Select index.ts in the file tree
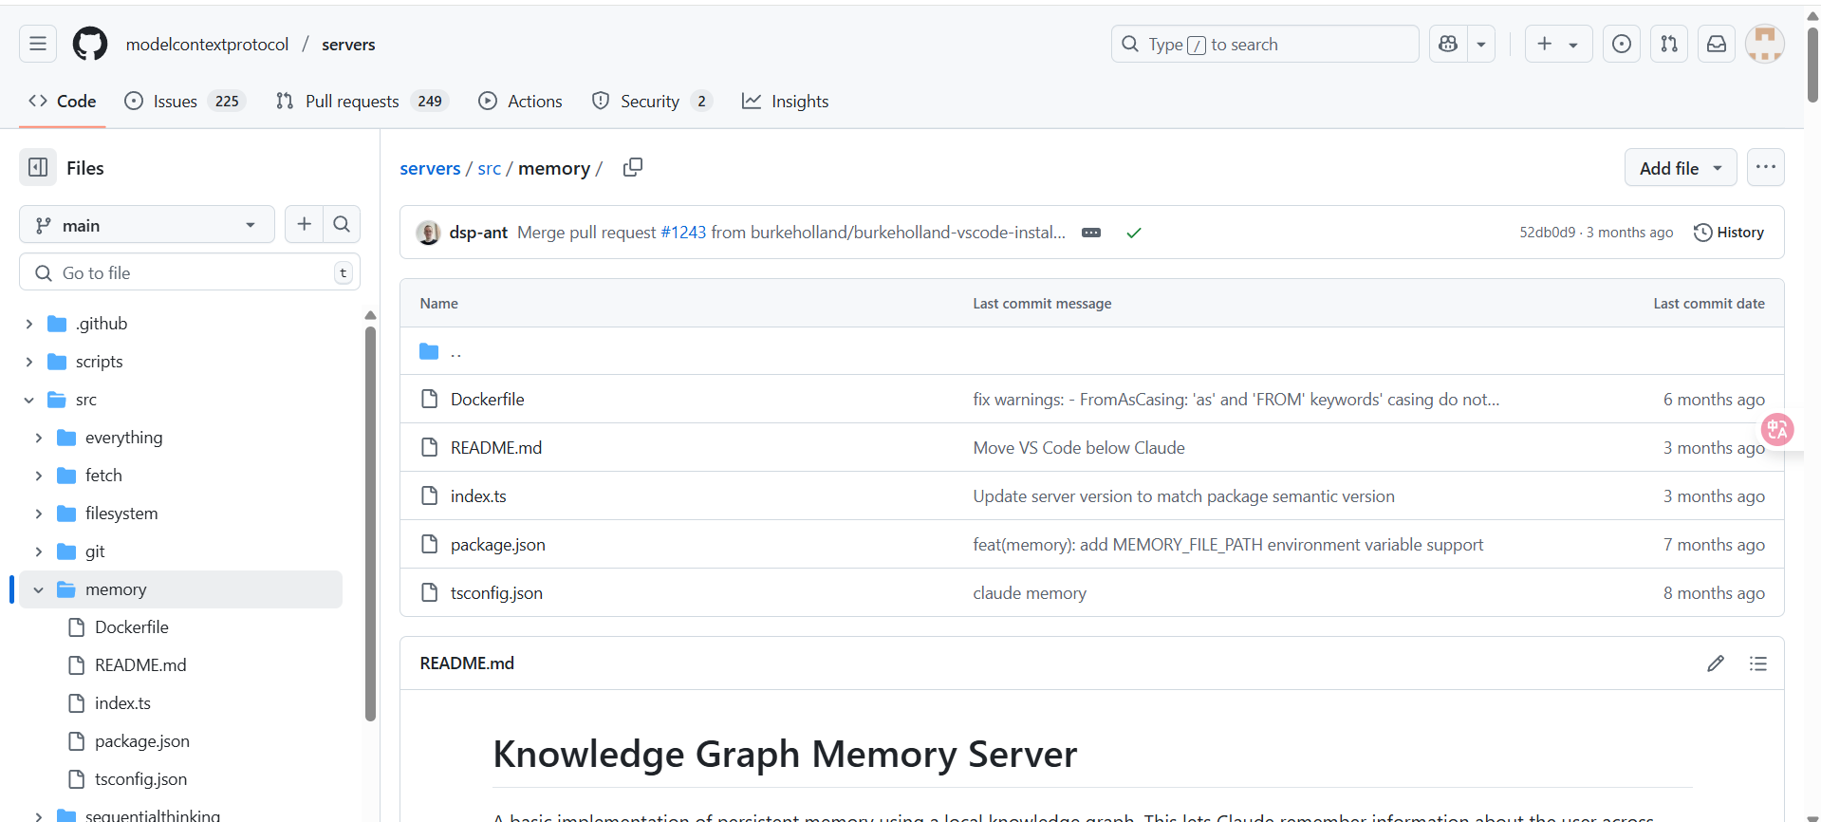 click(122, 703)
